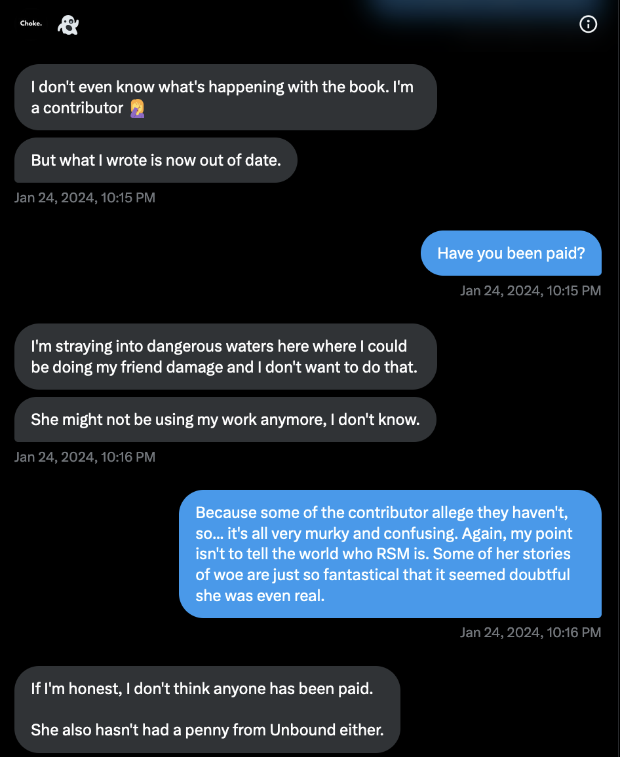Select the long blue message mentioning RSM

pos(391,554)
